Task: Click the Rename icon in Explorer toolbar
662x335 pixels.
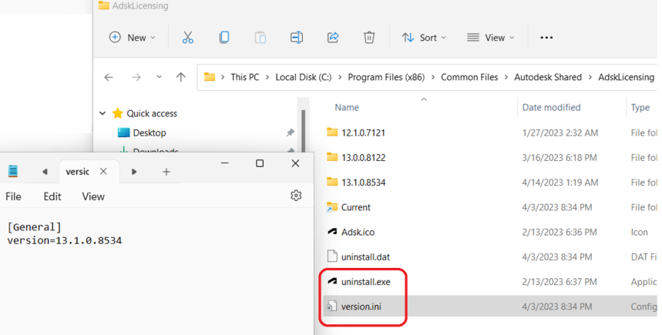Action: click(297, 38)
